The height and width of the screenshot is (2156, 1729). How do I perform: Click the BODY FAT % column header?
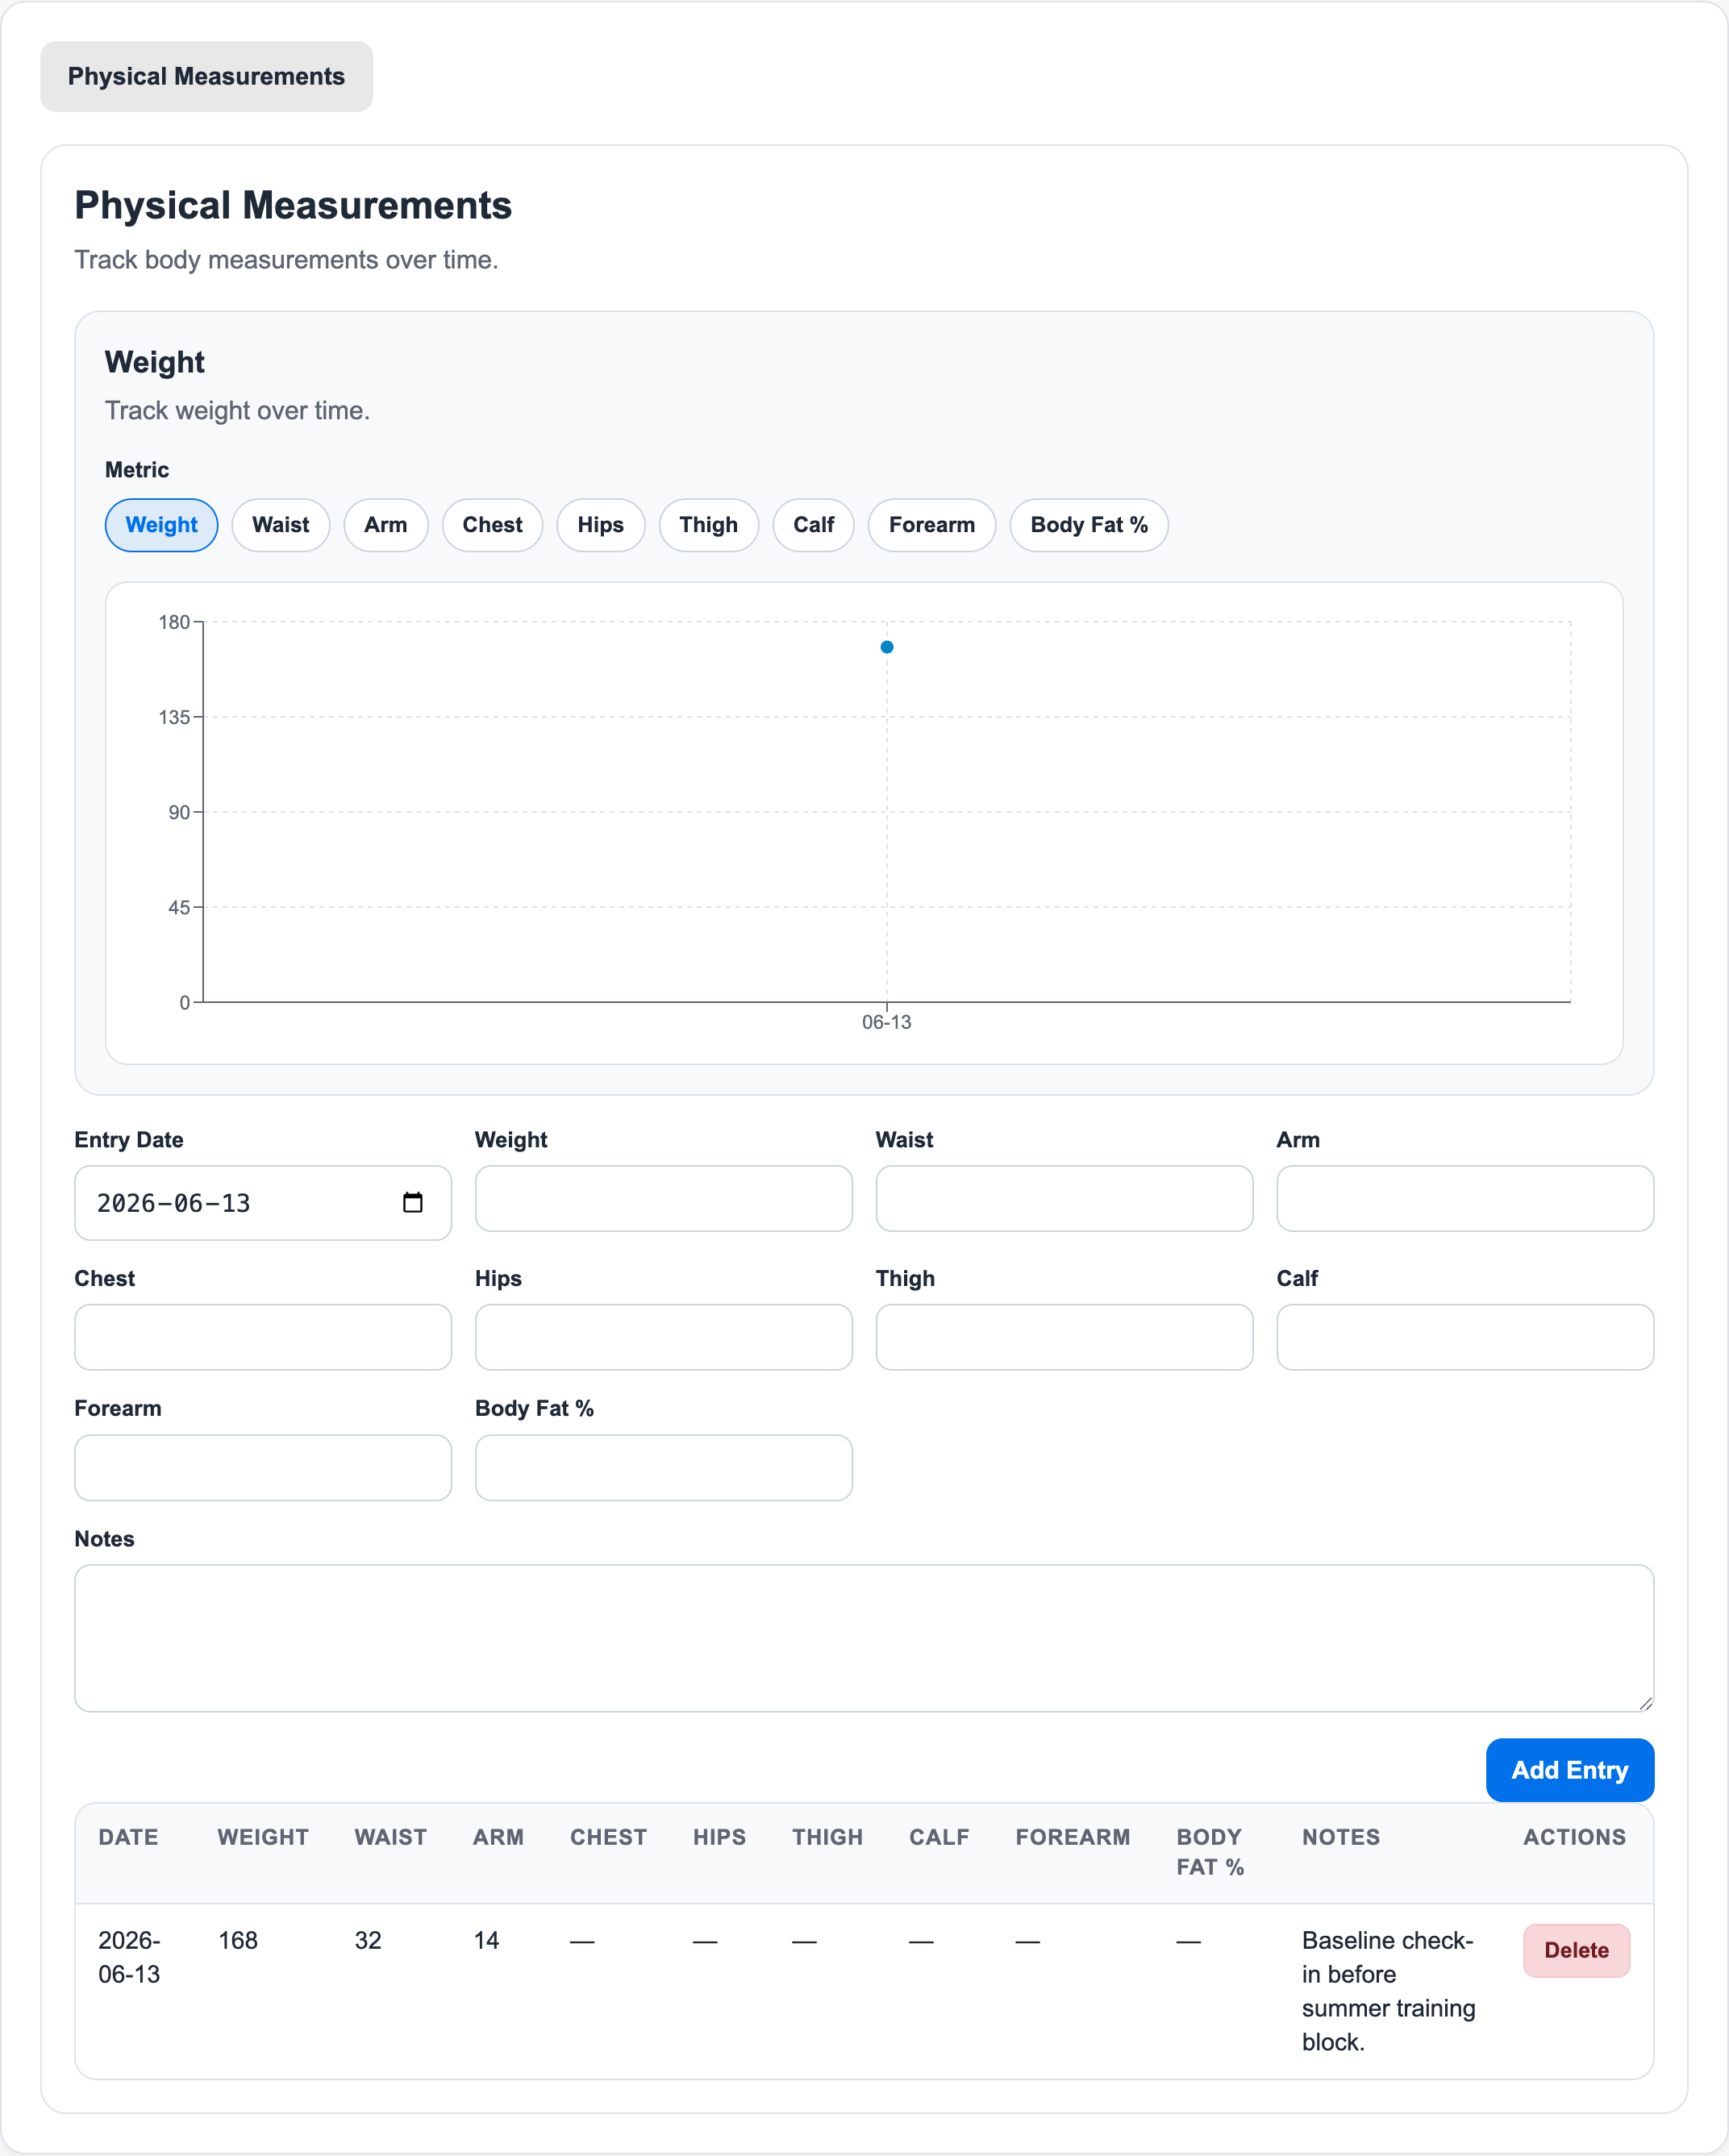1210,1852
